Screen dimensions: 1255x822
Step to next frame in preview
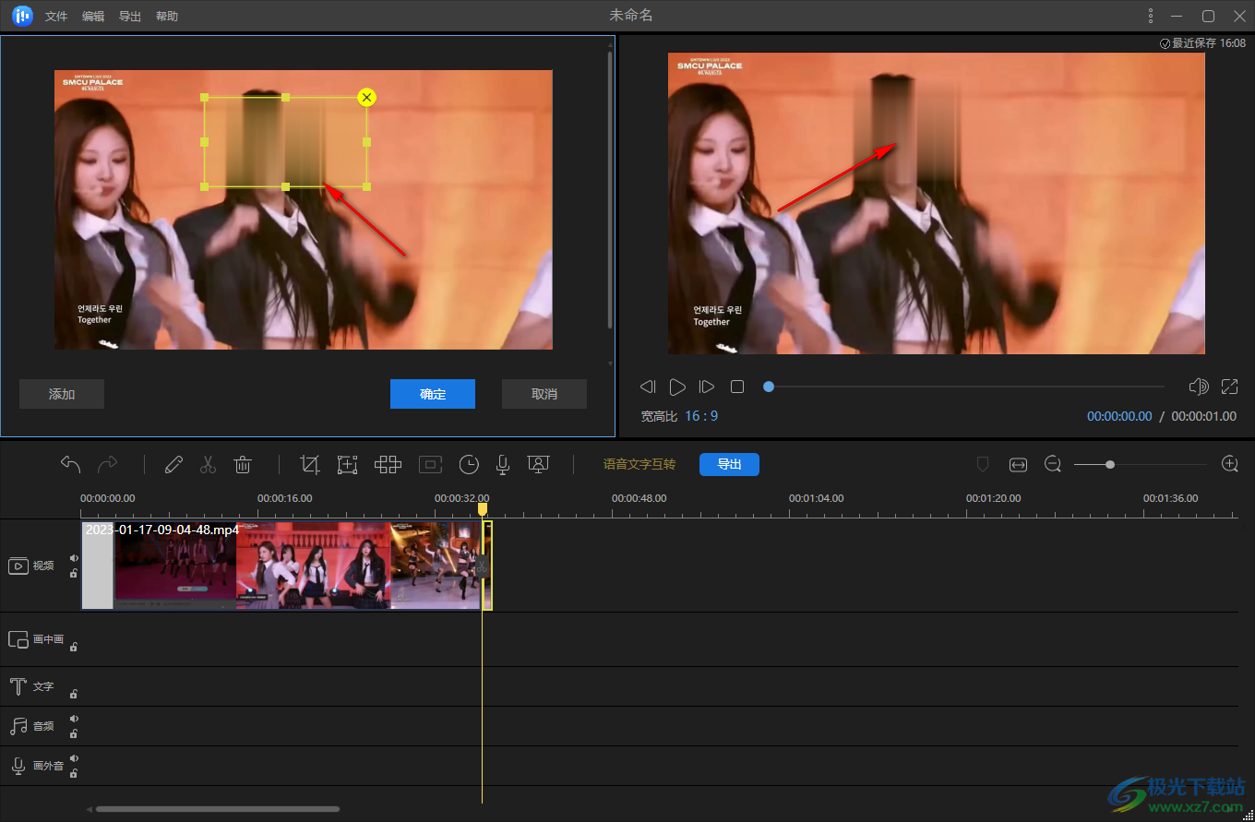click(x=707, y=387)
